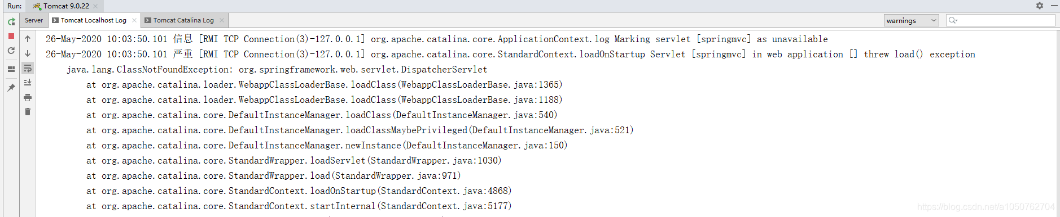1060x217 pixels.
Task: Print the log output
Action: (28, 97)
